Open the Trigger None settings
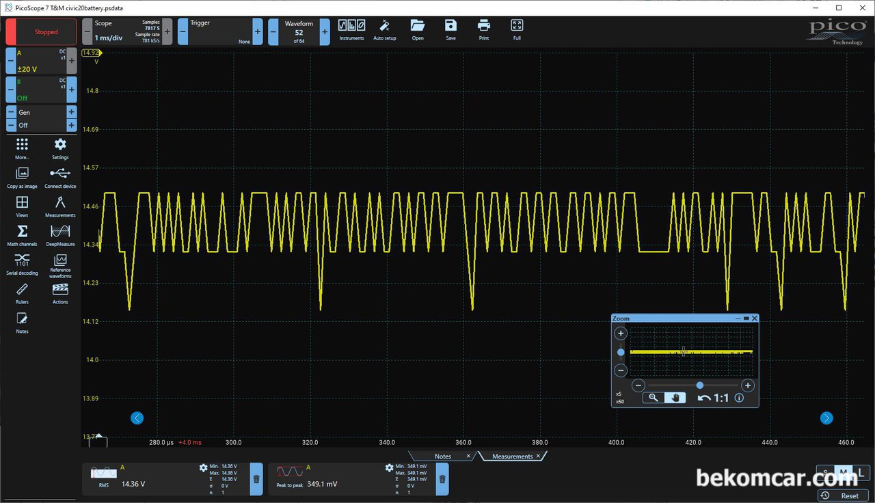The width and height of the screenshot is (875, 503). click(x=220, y=31)
